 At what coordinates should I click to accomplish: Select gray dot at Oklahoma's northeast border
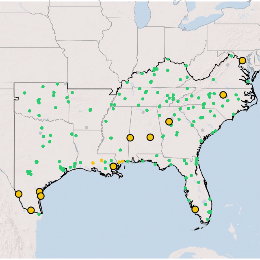pos(65,84)
